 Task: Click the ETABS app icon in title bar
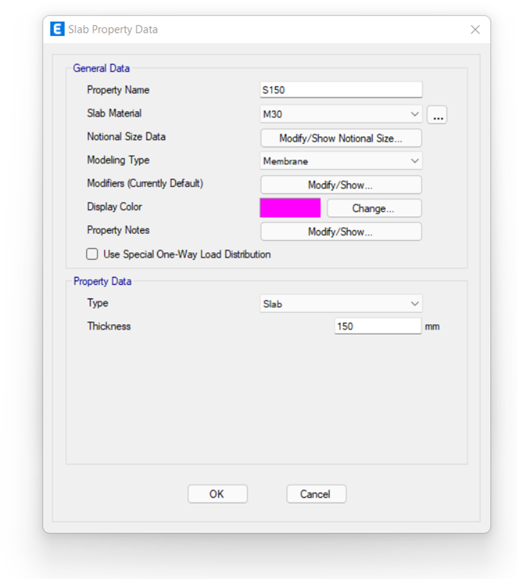click(57, 29)
